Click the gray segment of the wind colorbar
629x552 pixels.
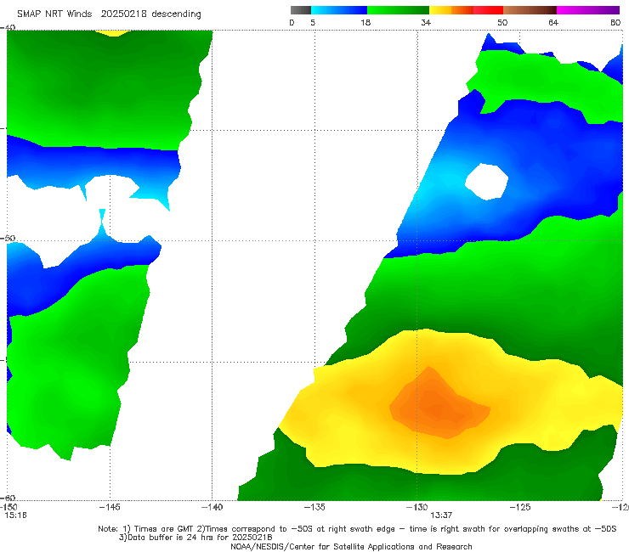click(301, 10)
